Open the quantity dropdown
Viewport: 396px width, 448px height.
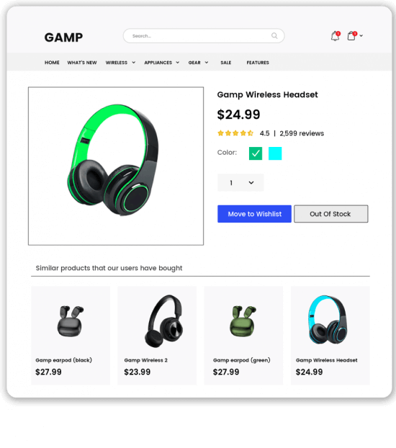240,182
